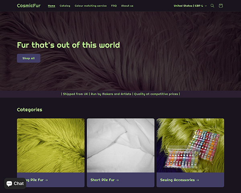Screen dimensions: 241x193
Task: Go to the Home menu item
Action: click(x=51, y=6)
